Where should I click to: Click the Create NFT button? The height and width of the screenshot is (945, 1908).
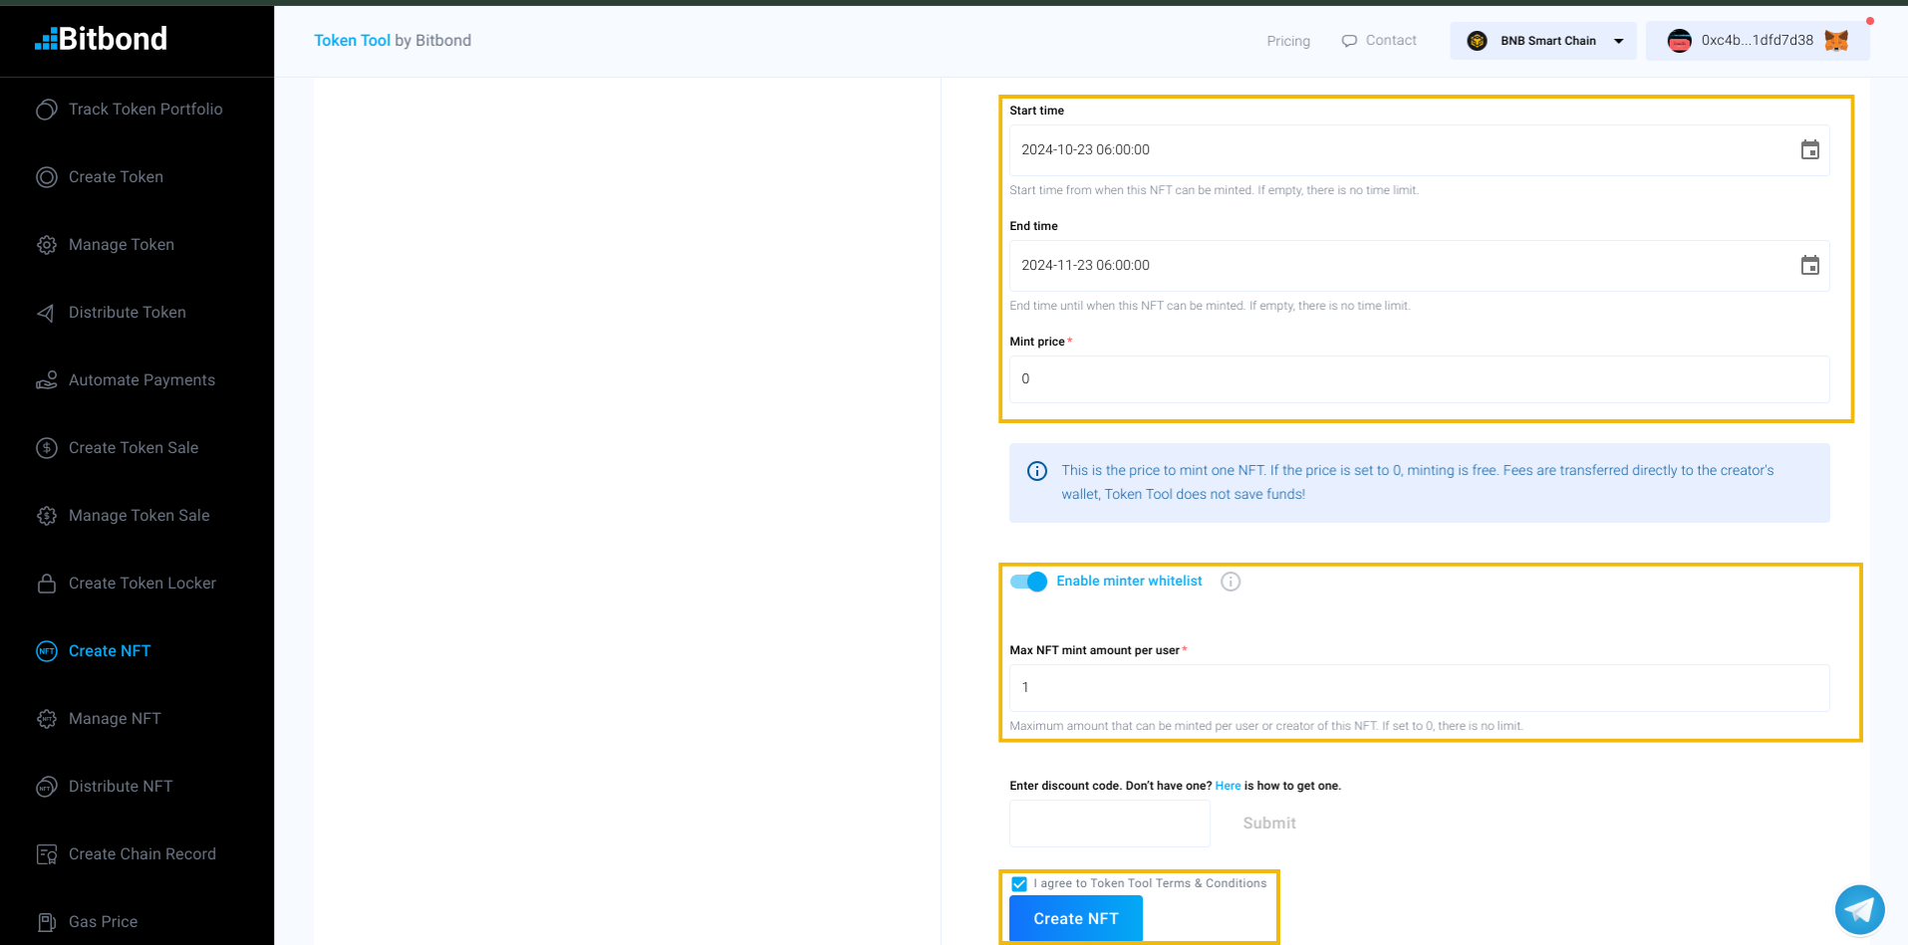click(x=1075, y=918)
